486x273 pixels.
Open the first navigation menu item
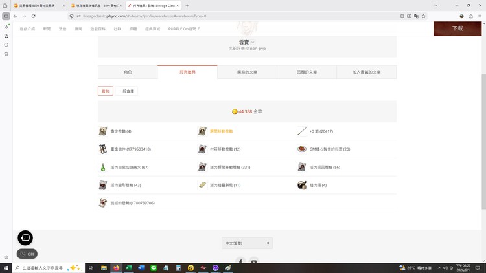(27, 28)
